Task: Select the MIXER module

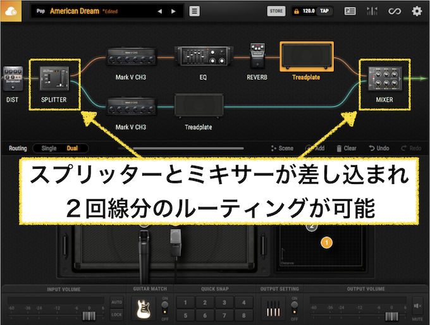Action: (x=385, y=78)
